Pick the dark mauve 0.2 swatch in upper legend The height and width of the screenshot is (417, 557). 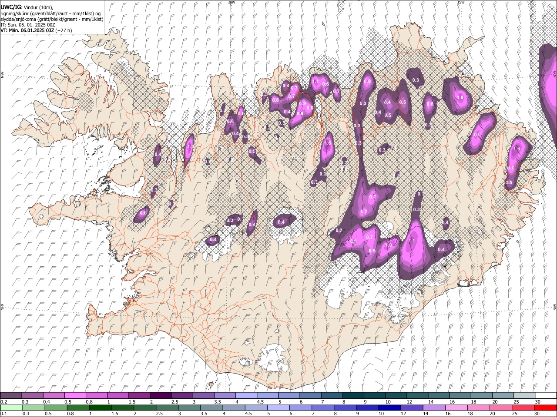click(11, 396)
